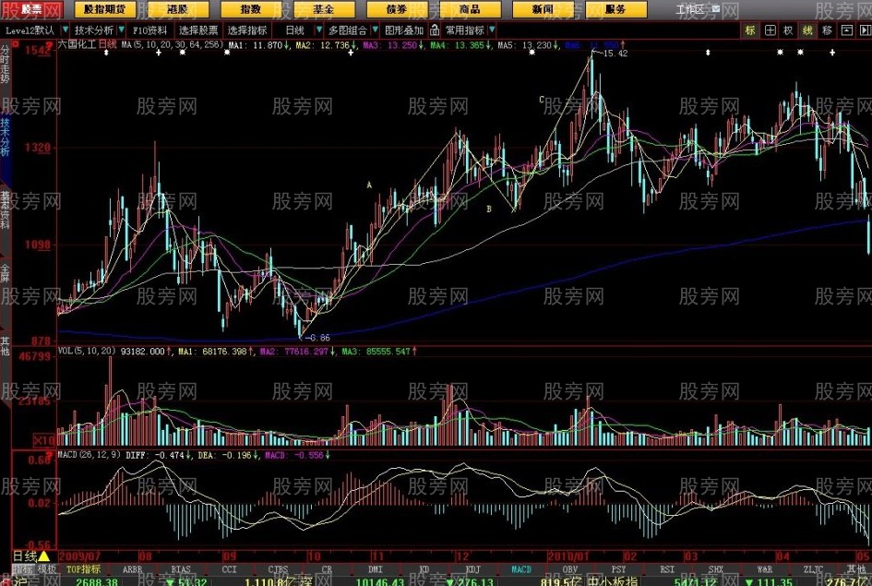The width and height of the screenshot is (872, 586).
Task: Open the 工作区 workspace menu
Action: pyautogui.click(x=690, y=9)
